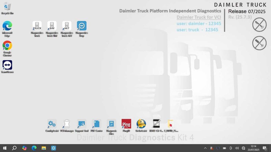The width and height of the screenshot is (271, 152).
Task: Open the Recycle Bin desktop icon
Action: (7, 8)
